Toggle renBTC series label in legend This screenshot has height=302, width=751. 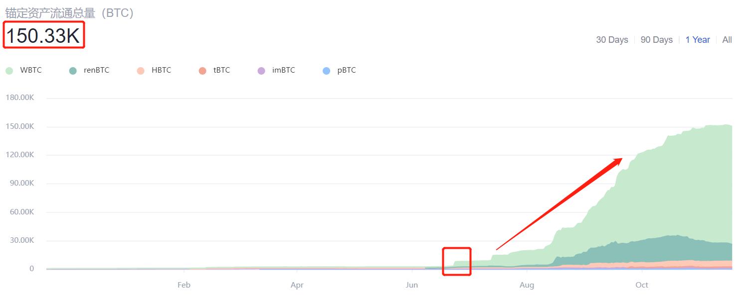96,70
